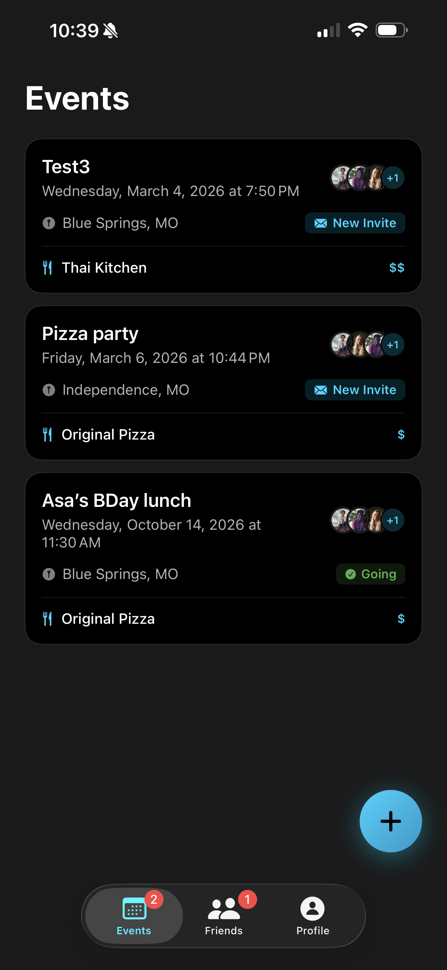Tap the muted bell icon in status bar
Viewport: 447px width, 970px height.
pyautogui.click(x=111, y=31)
